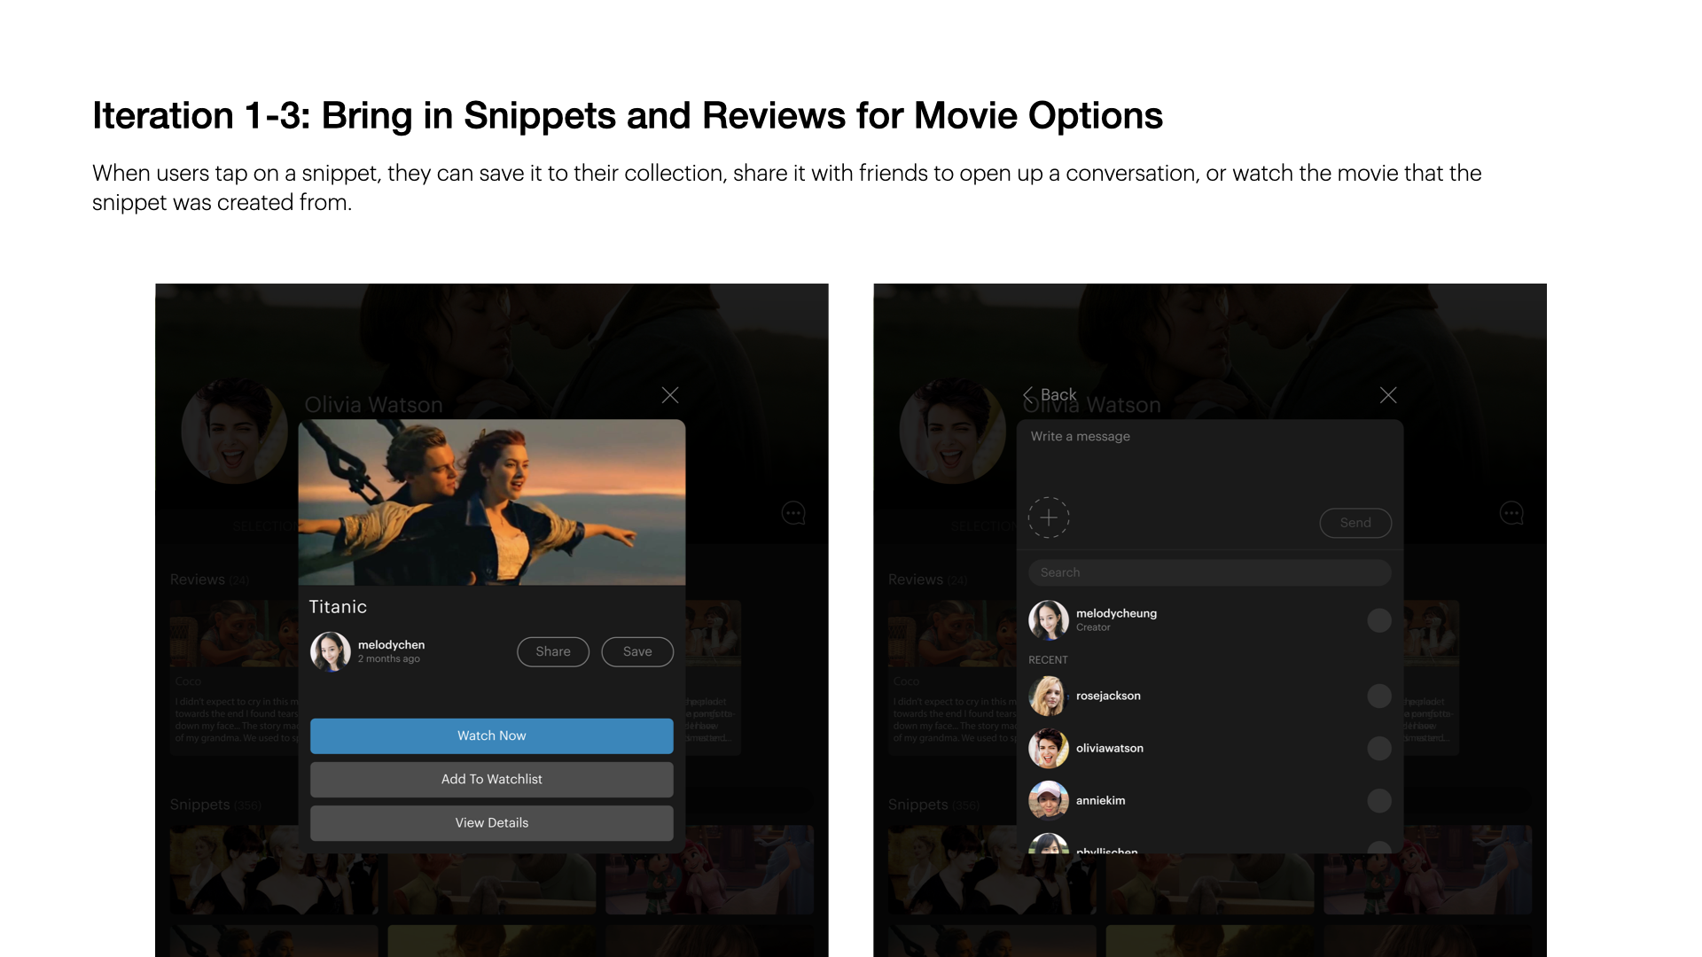Click the Write a message field
The width and height of the screenshot is (1702, 957).
(1210, 456)
